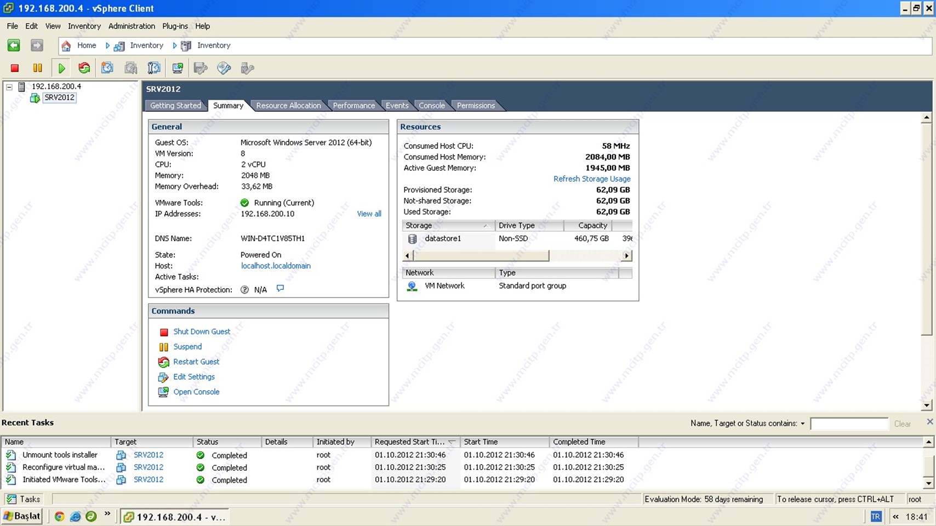
Task: Click the Connect floppy toolbar icon
Action: click(201, 68)
